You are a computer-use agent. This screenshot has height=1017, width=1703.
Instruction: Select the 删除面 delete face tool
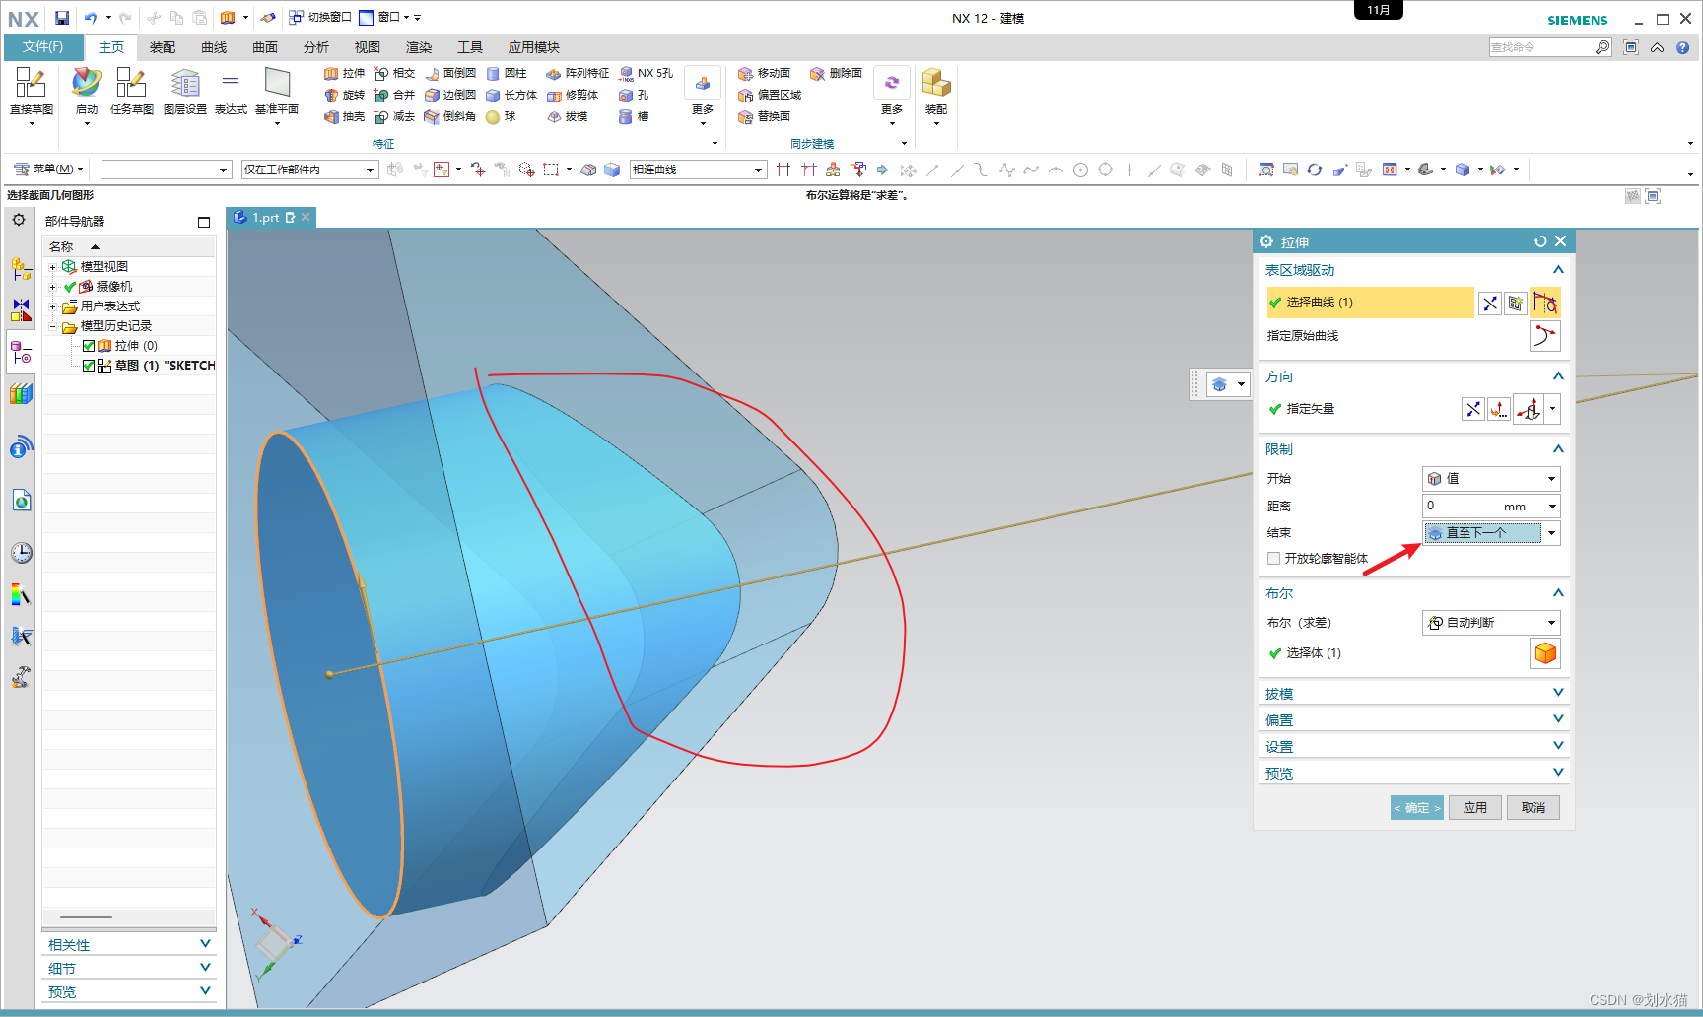pyautogui.click(x=836, y=73)
